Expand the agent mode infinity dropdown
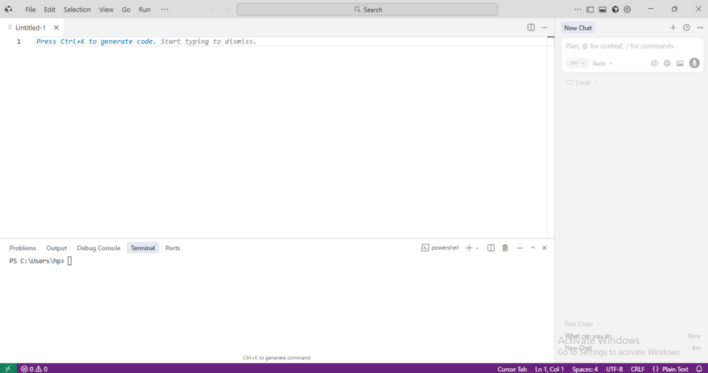Screen dimensions: 708x373 (577, 63)
